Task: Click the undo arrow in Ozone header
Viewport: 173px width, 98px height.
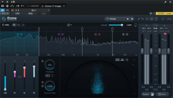Action: click(143, 19)
